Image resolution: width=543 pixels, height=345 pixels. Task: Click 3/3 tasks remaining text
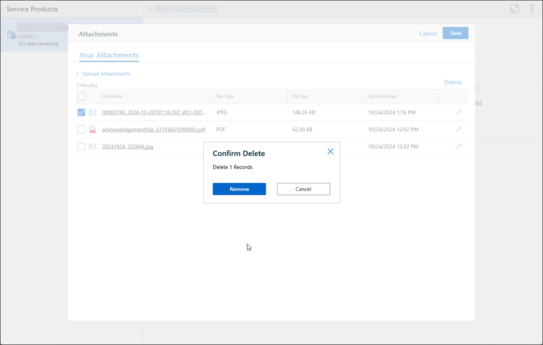click(x=38, y=43)
